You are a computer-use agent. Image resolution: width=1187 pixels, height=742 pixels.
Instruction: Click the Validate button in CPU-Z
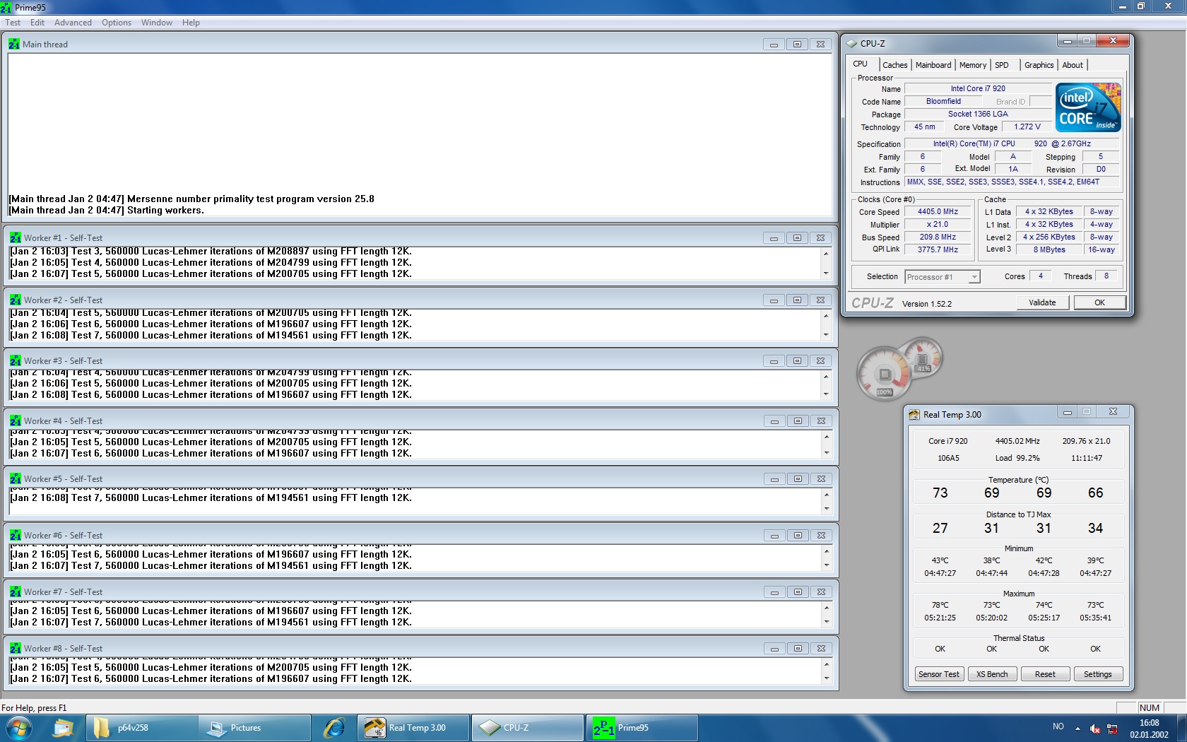[x=1042, y=302]
